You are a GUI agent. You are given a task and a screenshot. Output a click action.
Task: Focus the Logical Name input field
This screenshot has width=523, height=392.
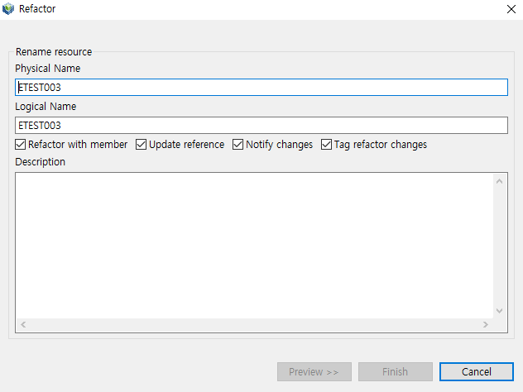[x=261, y=126]
